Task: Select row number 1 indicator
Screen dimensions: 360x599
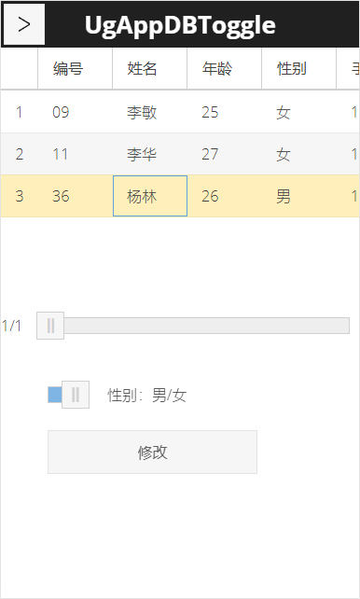Action: pyautogui.click(x=19, y=112)
